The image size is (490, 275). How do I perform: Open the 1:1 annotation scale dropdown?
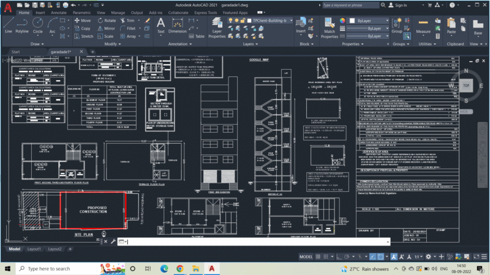point(419,257)
